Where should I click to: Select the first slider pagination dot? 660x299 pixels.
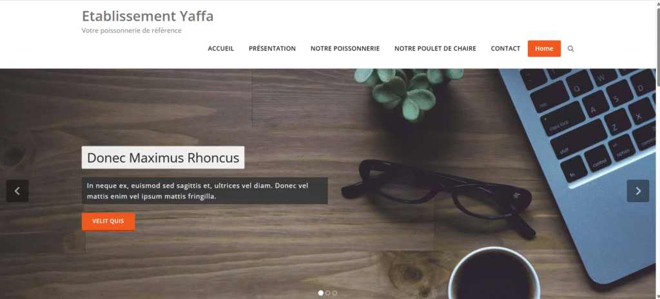pyautogui.click(x=321, y=293)
